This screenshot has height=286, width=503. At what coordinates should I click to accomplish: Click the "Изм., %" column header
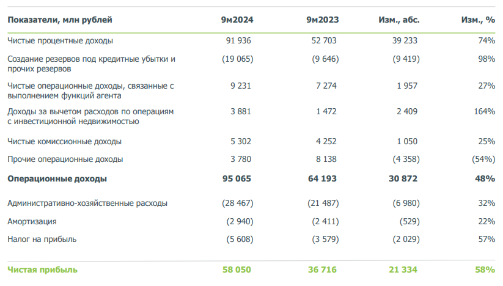(x=478, y=20)
